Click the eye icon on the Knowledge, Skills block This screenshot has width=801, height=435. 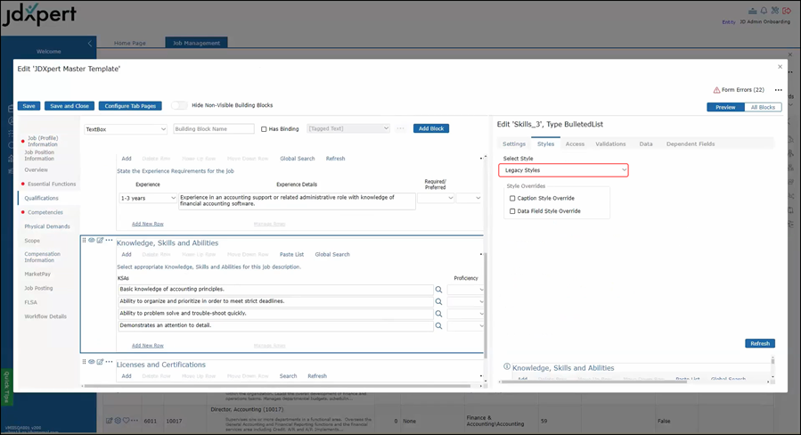coord(92,240)
